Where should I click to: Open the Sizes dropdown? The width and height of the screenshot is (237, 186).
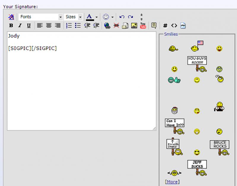(x=74, y=17)
